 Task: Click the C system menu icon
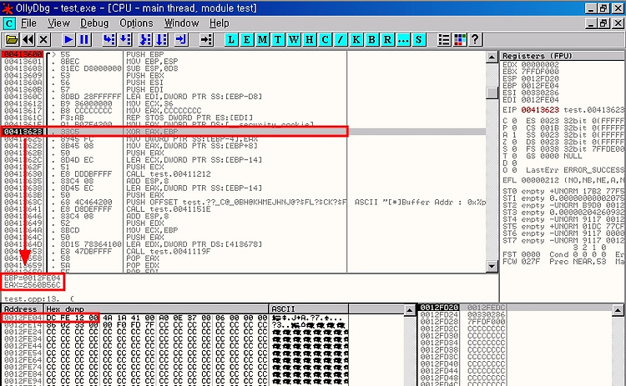(x=9, y=23)
